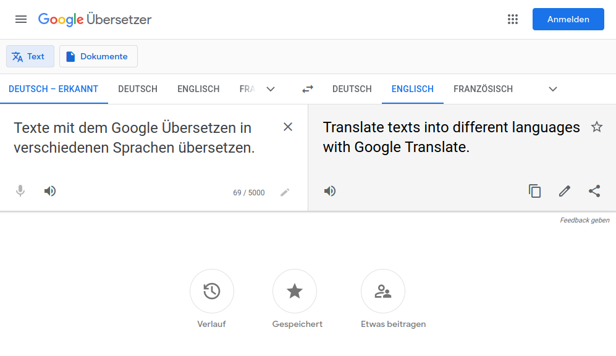Select Englisch as the source language

(198, 89)
